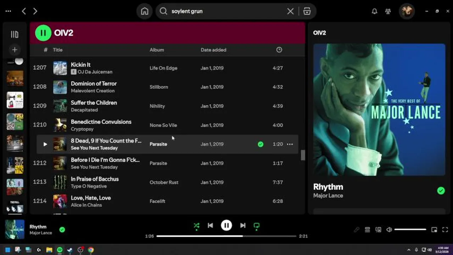Open Connect to a device
Viewport: 453px width, 255px height.
(378, 229)
